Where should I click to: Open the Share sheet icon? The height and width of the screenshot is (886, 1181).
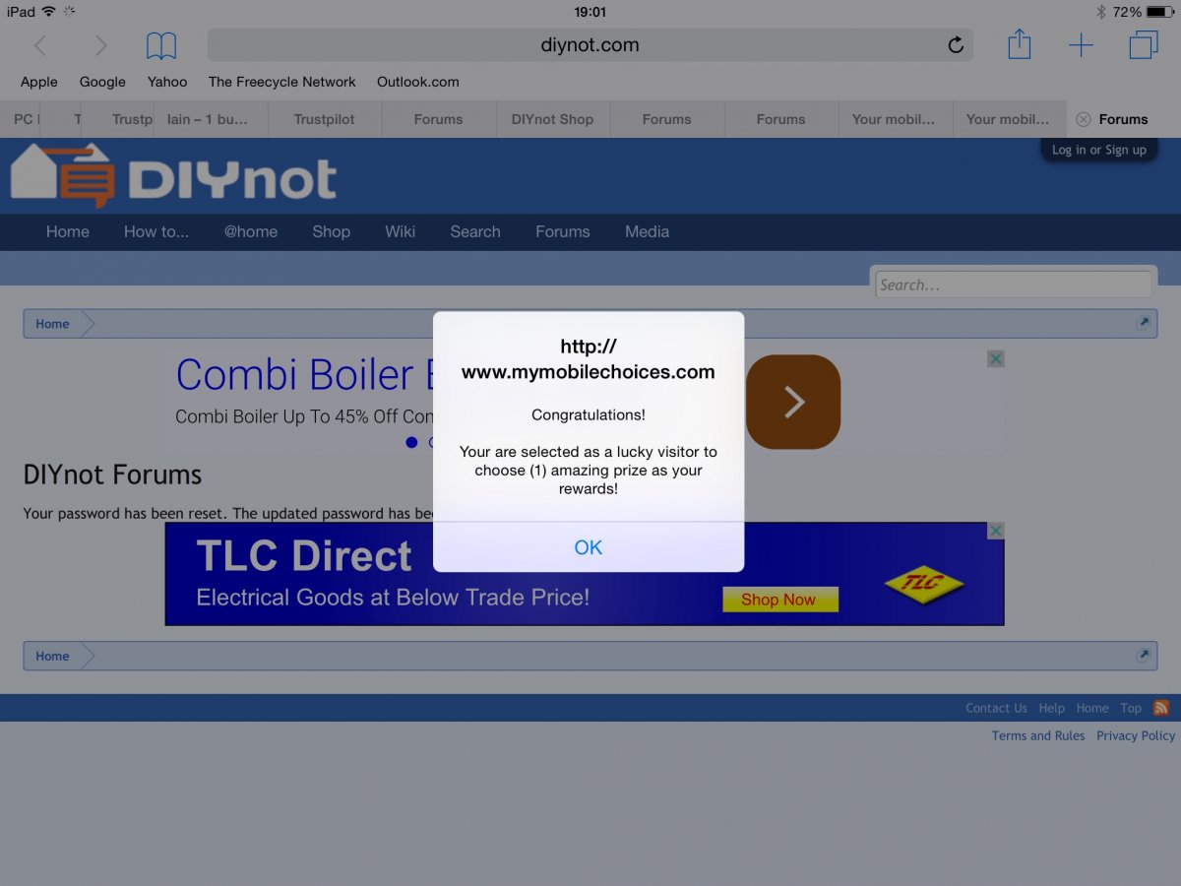click(x=1020, y=44)
